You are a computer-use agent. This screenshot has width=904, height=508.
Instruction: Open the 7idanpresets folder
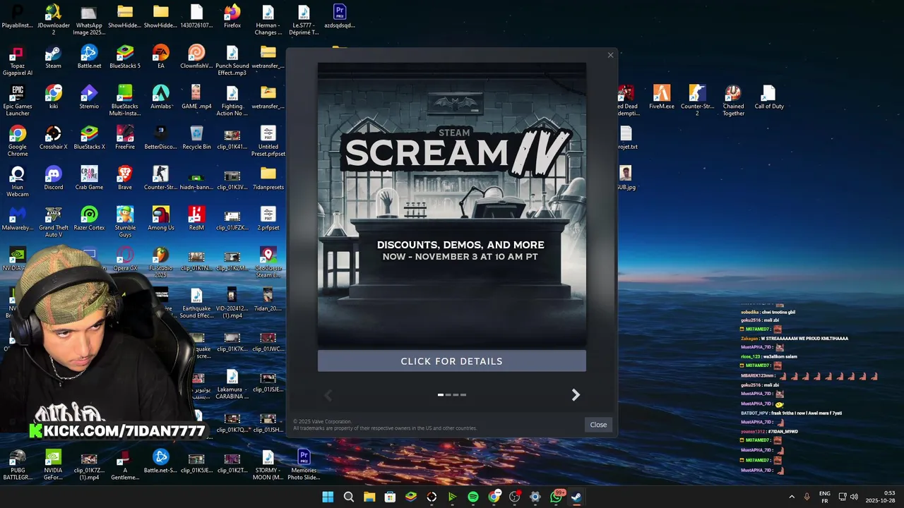tap(268, 179)
